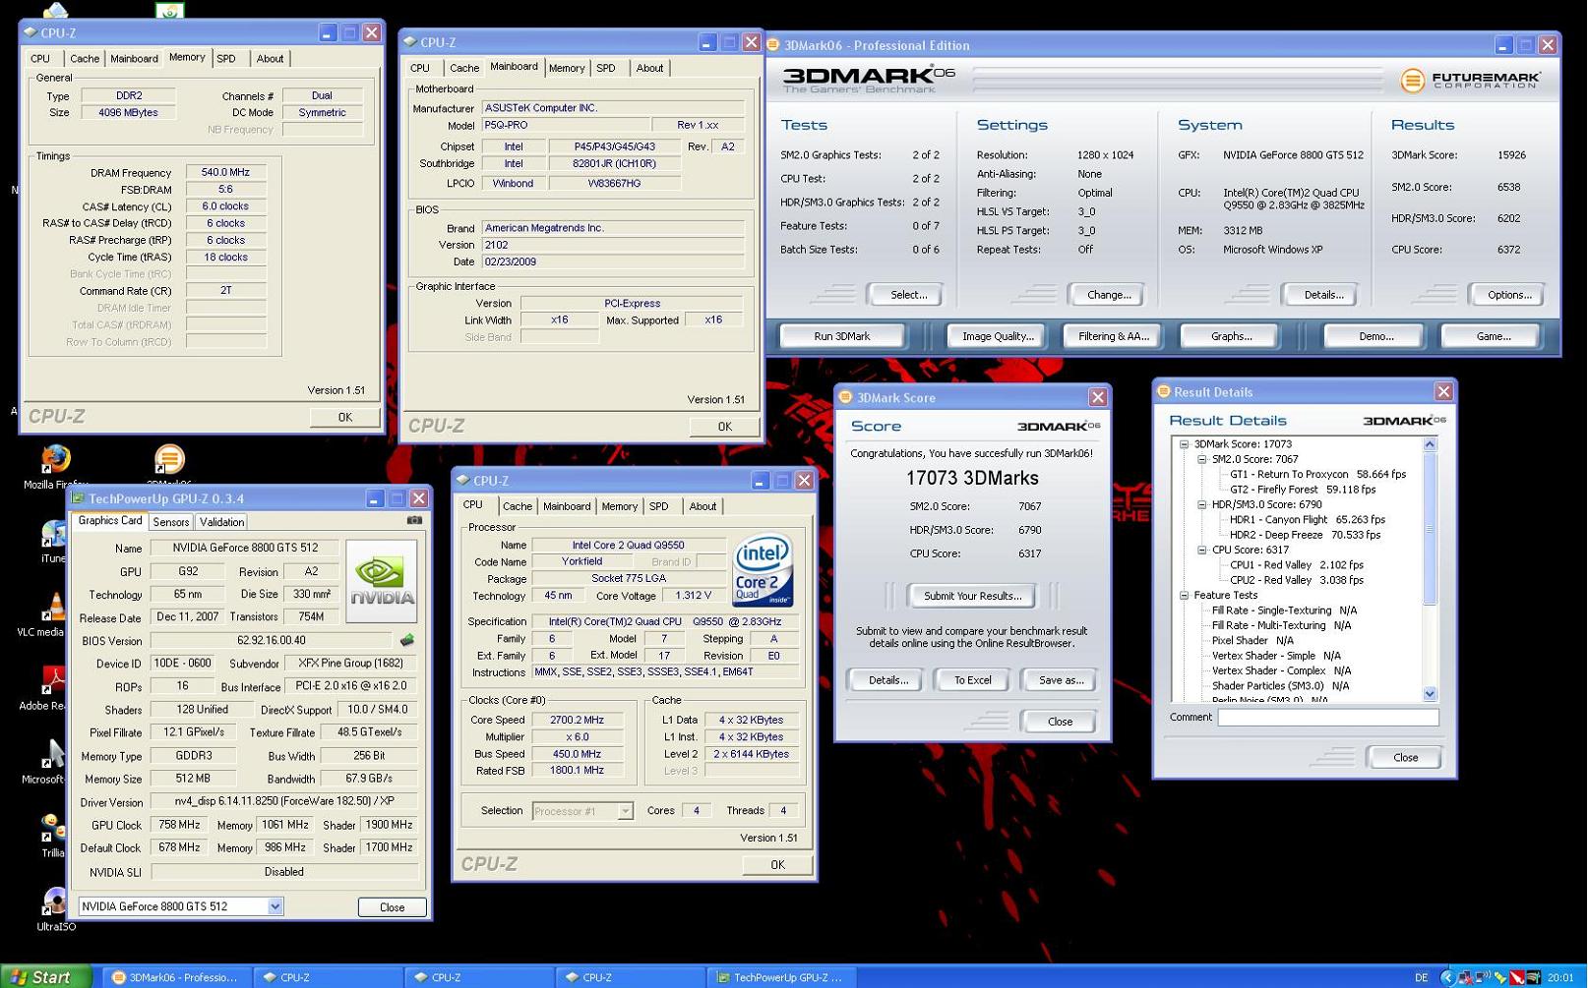Launch the iTunes desktop shortcut

tap(53, 536)
